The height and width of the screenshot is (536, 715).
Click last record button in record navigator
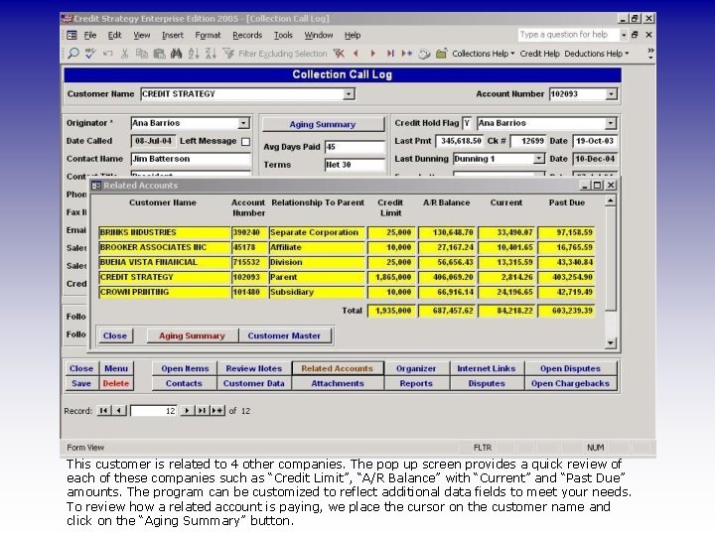click(x=201, y=411)
